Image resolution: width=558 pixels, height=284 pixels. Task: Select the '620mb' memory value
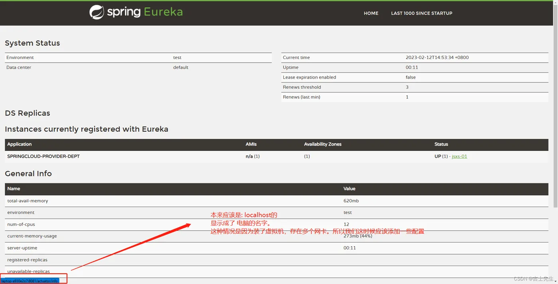pyautogui.click(x=351, y=201)
